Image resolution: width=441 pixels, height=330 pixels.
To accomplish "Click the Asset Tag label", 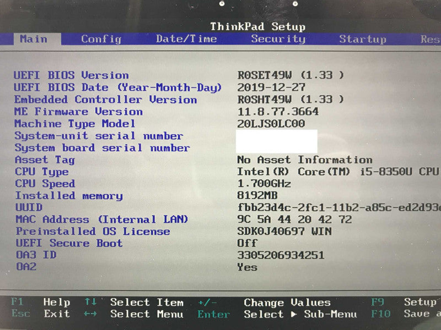I will (x=45, y=160).
